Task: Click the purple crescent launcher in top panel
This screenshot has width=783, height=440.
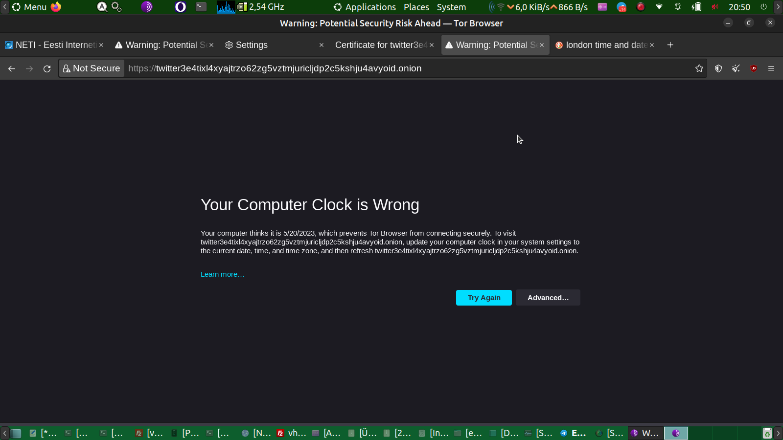Action: click(x=181, y=7)
